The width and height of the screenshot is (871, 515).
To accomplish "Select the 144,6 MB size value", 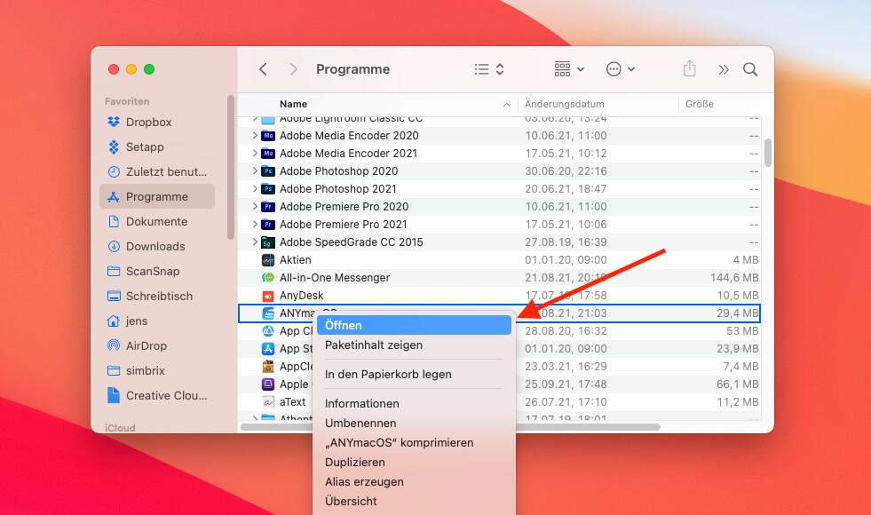I will pyautogui.click(x=733, y=278).
